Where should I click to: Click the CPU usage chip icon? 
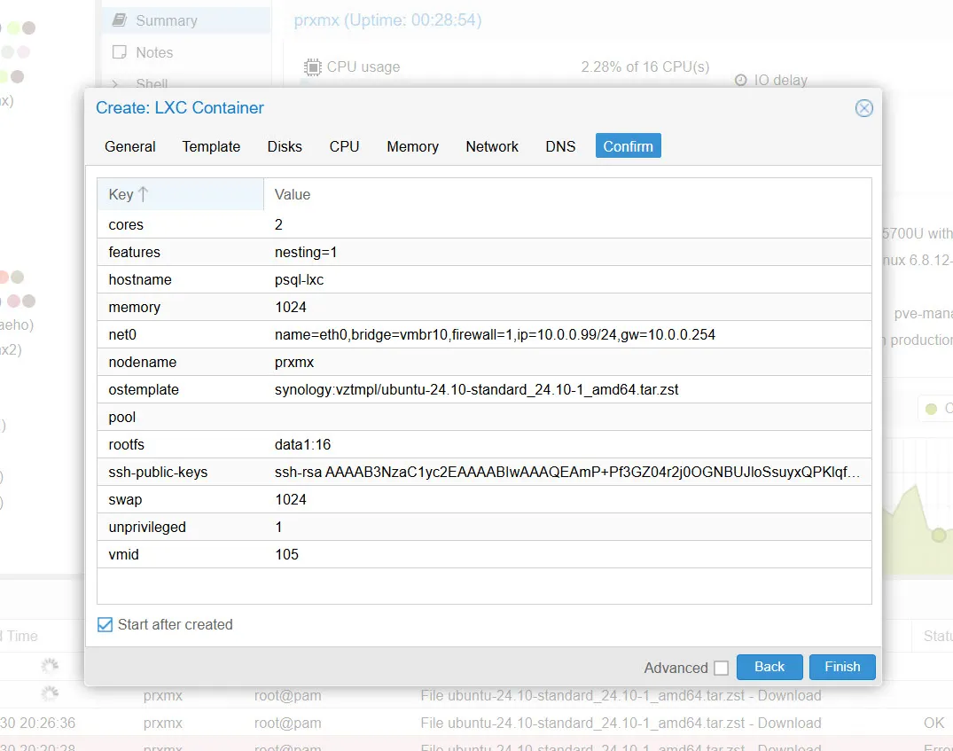click(312, 66)
